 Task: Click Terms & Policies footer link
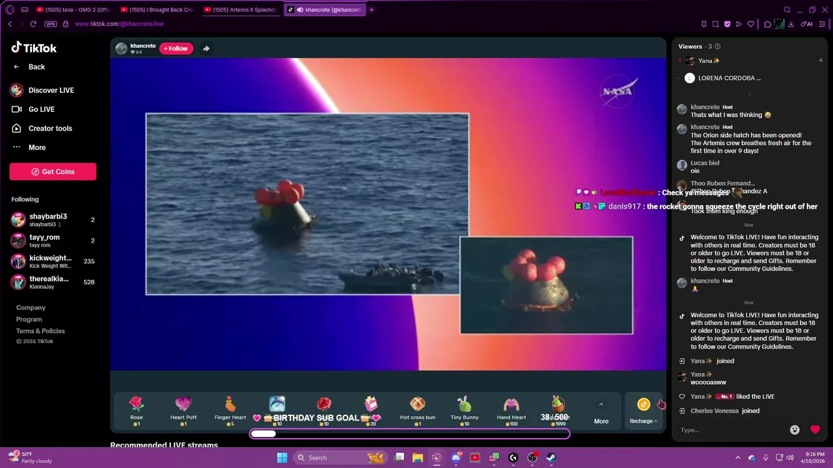point(40,331)
